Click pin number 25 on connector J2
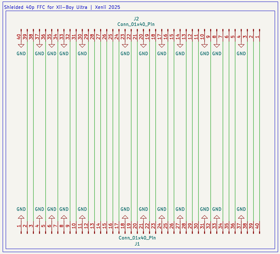The image size is (280, 254). pyautogui.click(x=110, y=37)
